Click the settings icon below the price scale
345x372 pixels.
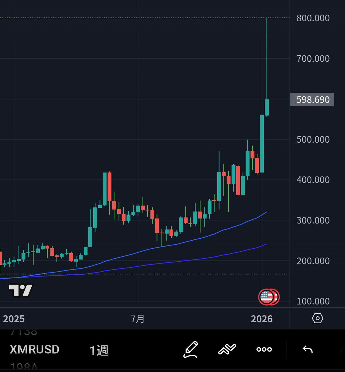pos(317,318)
